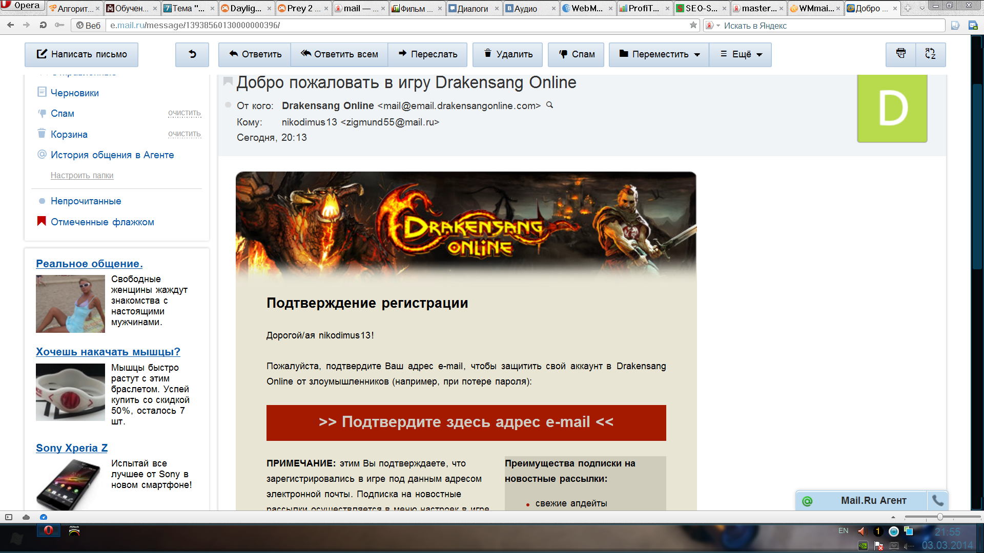Click the phone call icon in Агент bar
The width and height of the screenshot is (984, 553).
pyautogui.click(x=937, y=500)
